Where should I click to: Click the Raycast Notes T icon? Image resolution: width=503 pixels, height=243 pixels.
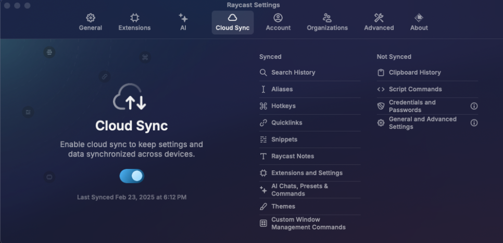pos(263,156)
